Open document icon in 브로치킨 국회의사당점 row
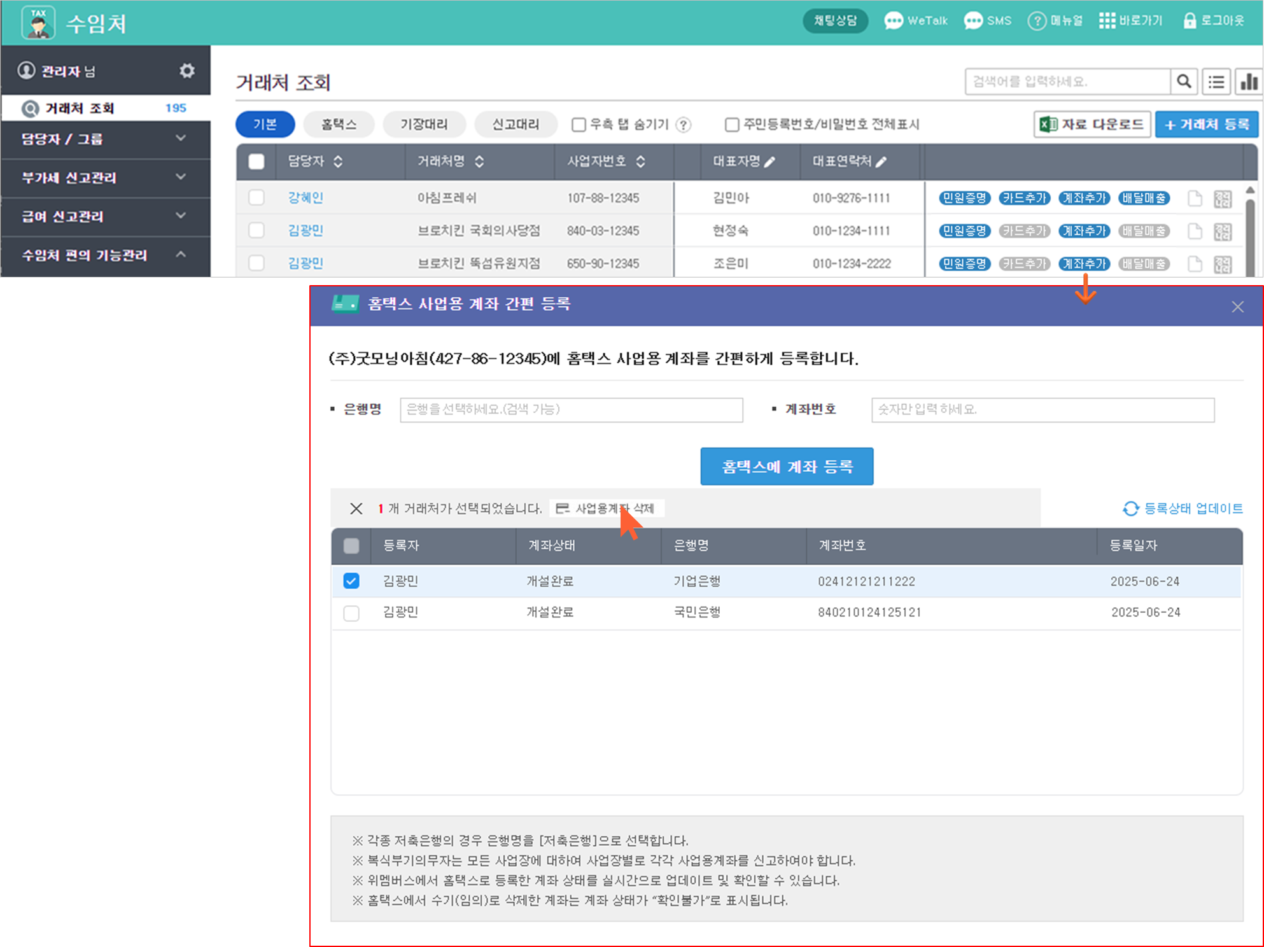Viewport: 1264px width, 947px height. click(x=1195, y=231)
